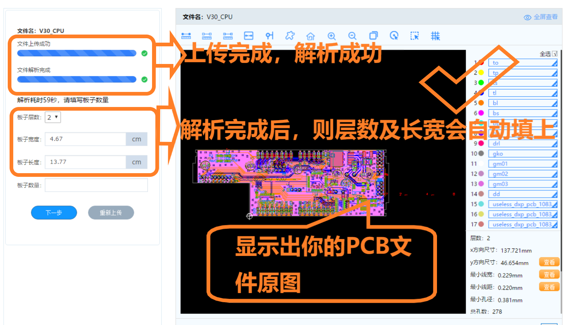This screenshot has height=325, width=564.
Task: Click the yellow color dot of layer tp
Action: point(481,73)
